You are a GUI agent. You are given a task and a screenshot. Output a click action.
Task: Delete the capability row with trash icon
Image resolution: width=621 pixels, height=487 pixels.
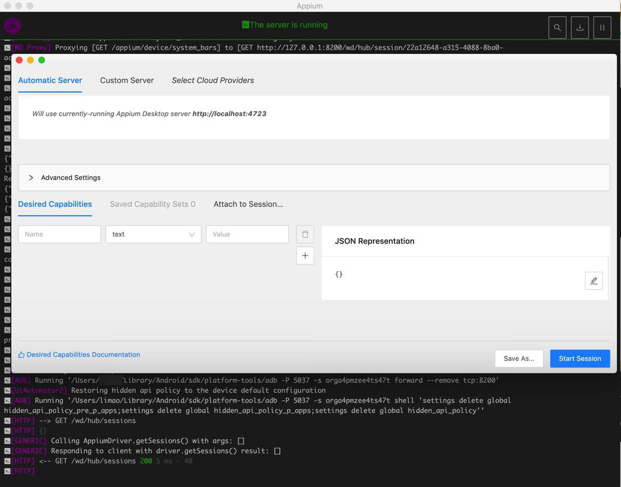[x=305, y=234]
